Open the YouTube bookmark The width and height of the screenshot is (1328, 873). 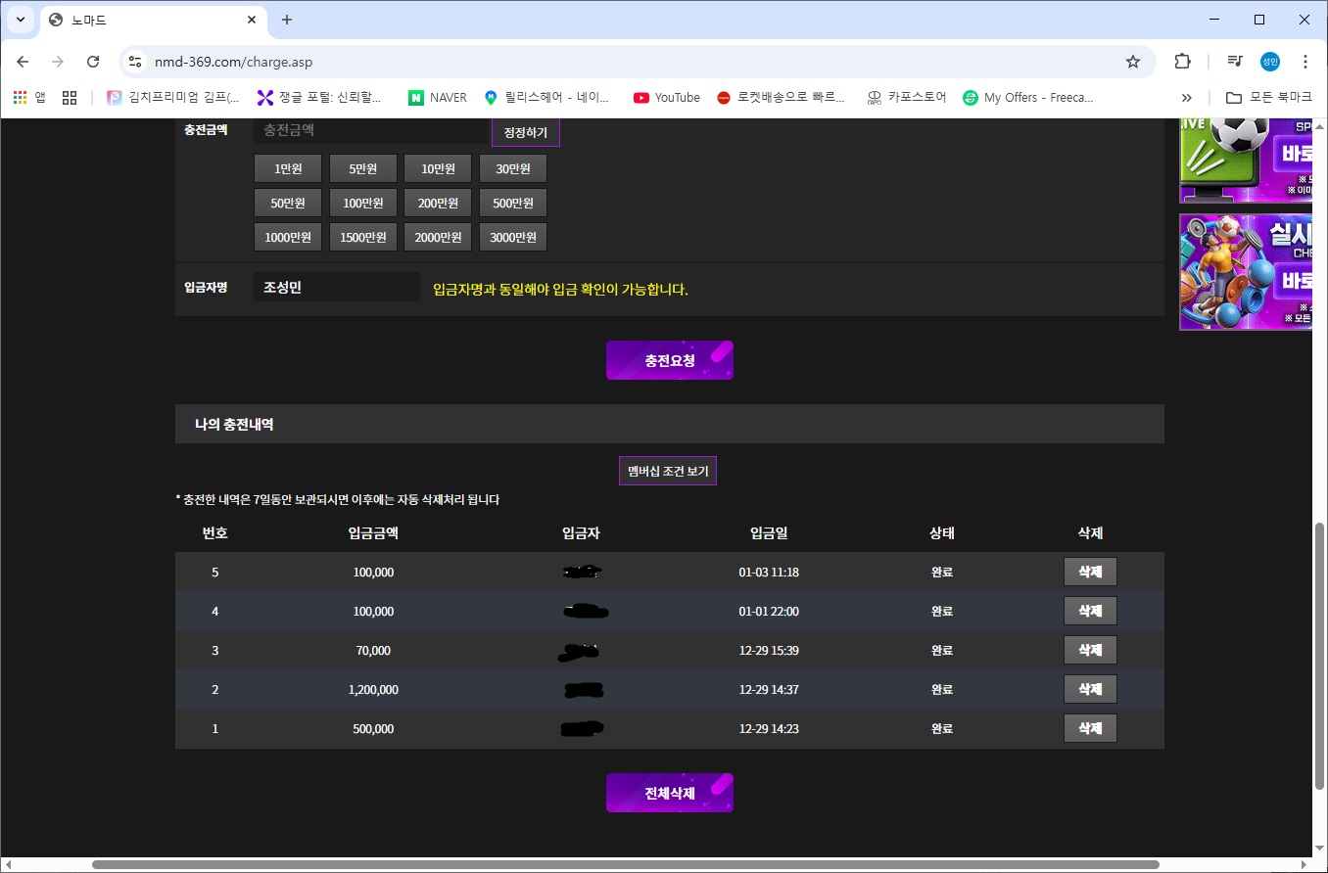667,97
